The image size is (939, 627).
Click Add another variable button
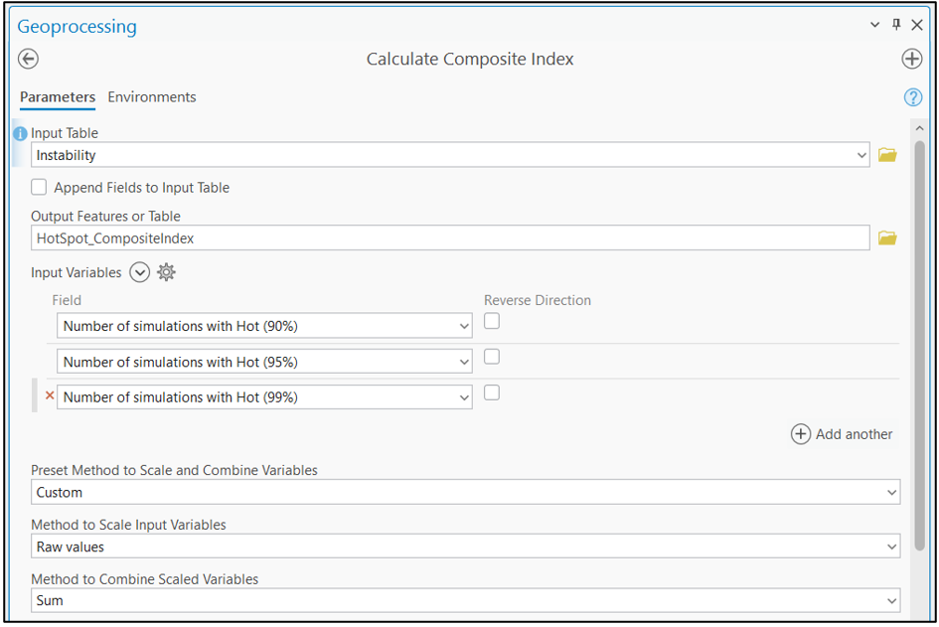842,434
